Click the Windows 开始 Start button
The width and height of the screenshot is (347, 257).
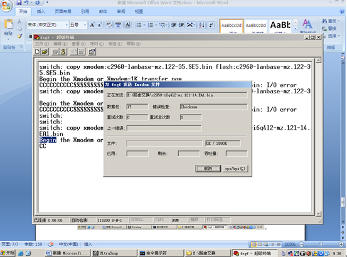[x=8, y=253]
